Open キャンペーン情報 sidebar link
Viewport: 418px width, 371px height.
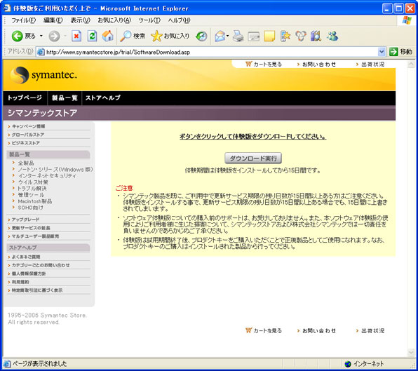[x=28, y=126]
